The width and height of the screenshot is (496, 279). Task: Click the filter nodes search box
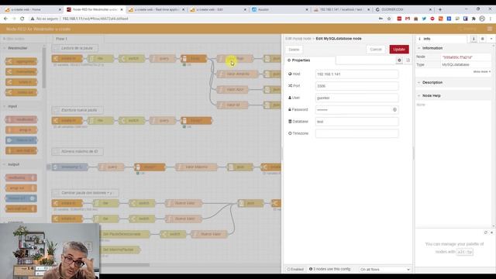(x=24, y=39)
